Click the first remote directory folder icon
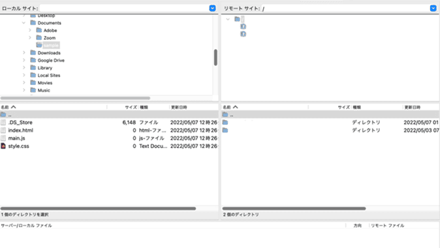The image size is (440, 248). pyautogui.click(x=225, y=122)
